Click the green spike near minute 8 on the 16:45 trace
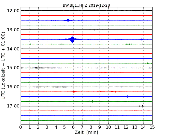This screenshot has width=173, height=138. point(92,101)
